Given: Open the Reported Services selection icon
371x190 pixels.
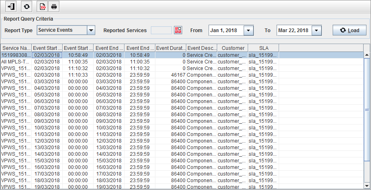Looking at the screenshot, I should (178, 30).
